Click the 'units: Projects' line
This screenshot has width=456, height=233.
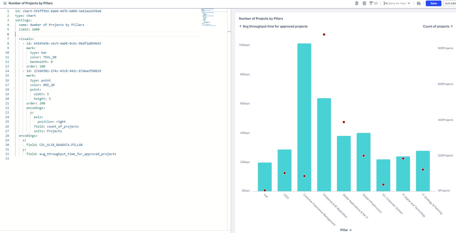pyautogui.click(x=48, y=131)
